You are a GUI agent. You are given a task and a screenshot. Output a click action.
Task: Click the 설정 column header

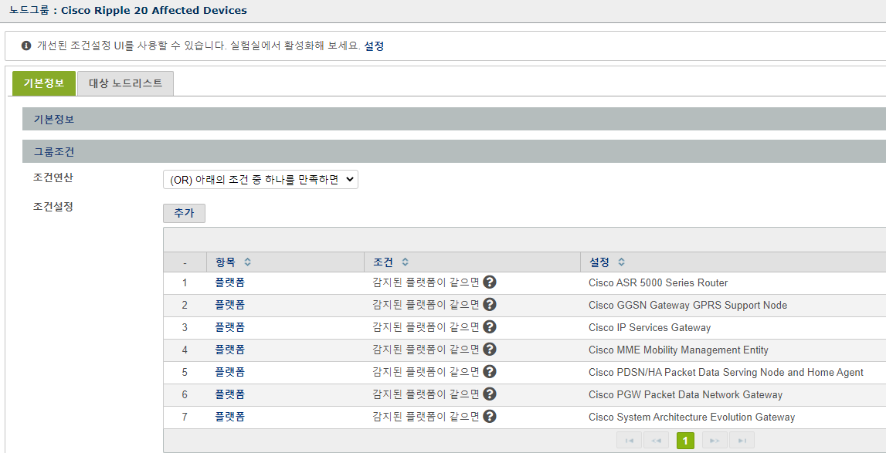[x=733, y=262]
